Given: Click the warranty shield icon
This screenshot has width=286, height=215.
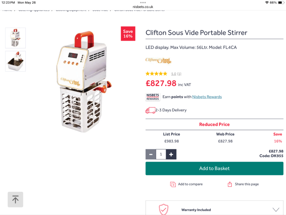Looking at the screenshot, I should [163, 209].
